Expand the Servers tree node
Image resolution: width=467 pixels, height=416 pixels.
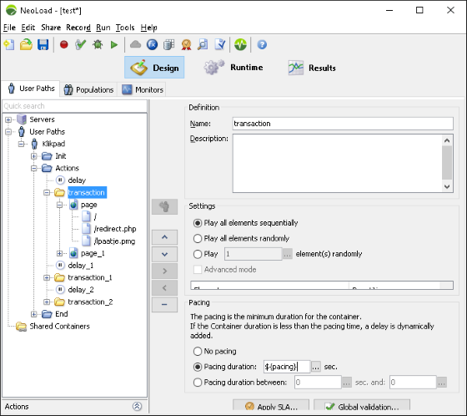(x=8, y=119)
